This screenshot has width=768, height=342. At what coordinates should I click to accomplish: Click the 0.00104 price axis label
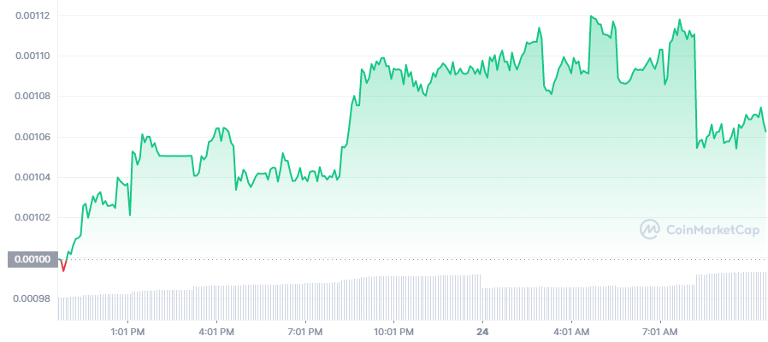[32, 177]
